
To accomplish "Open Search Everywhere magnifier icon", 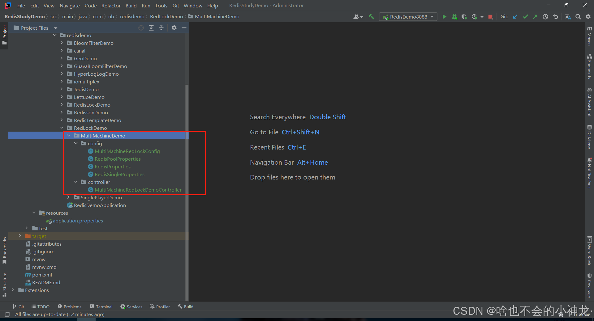I will (578, 17).
